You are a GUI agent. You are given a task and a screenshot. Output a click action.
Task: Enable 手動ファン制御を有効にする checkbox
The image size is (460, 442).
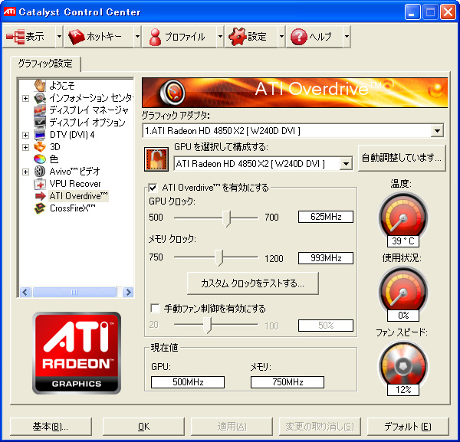155,309
